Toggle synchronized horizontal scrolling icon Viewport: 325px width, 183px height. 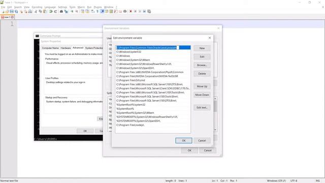click(87, 11)
